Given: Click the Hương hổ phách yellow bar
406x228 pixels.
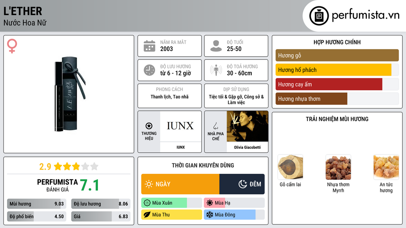Looking at the screenshot, I should point(333,70).
